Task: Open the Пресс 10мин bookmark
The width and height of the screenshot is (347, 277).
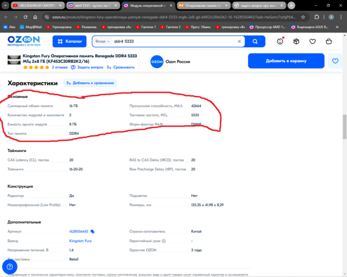Action: click(198, 27)
